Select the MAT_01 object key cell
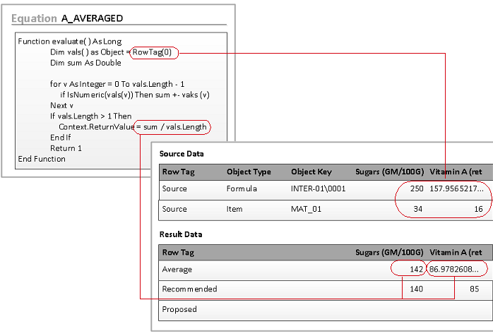The height and width of the screenshot is (336, 493). pyautogui.click(x=307, y=209)
